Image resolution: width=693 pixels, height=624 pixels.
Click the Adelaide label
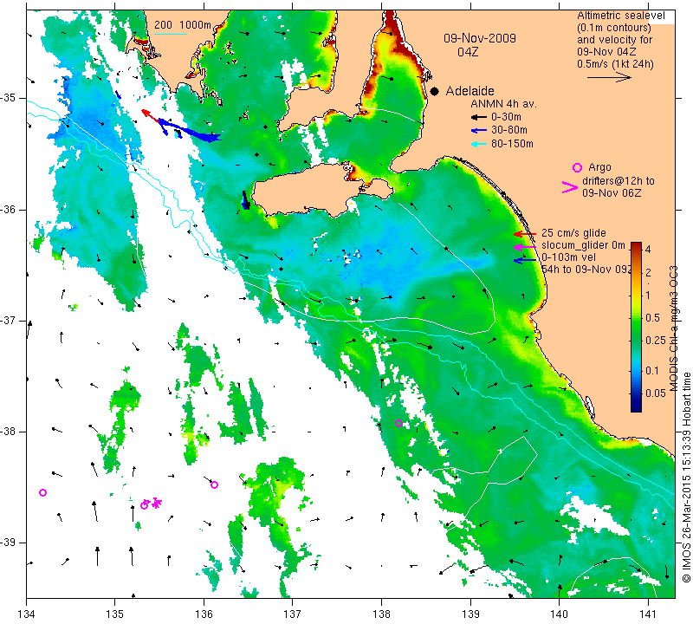point(470,91)
